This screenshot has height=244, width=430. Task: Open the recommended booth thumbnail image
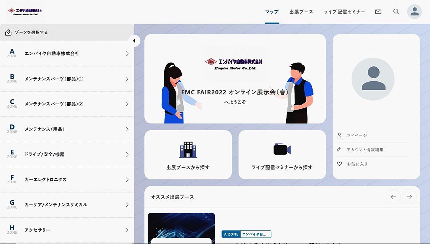[x=181, y=228]
